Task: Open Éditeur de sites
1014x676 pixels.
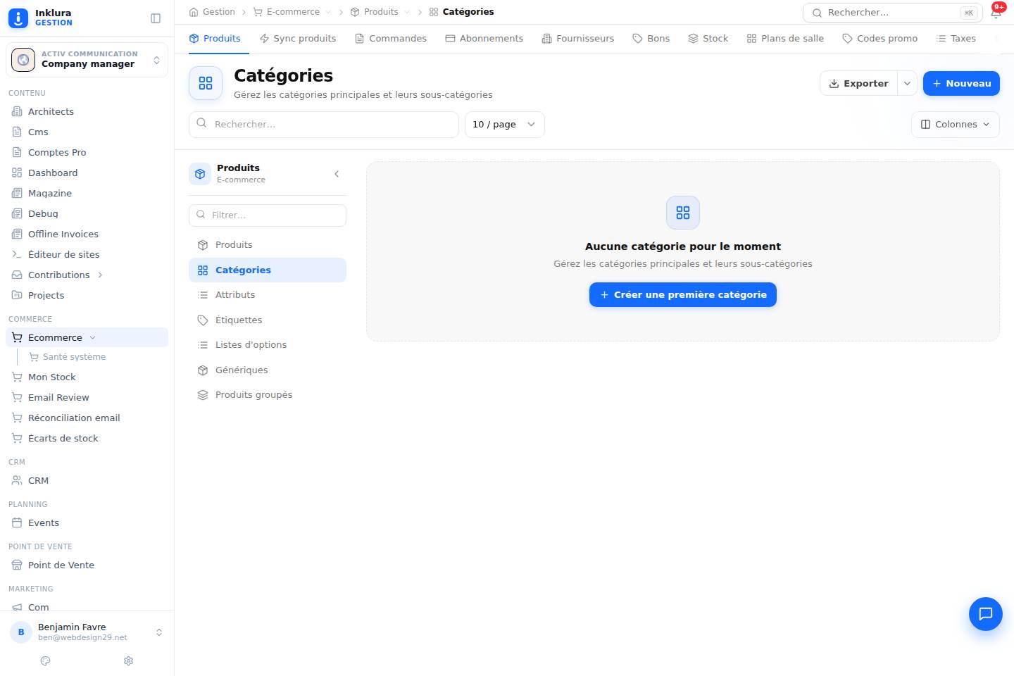Action: coord(87,254)
